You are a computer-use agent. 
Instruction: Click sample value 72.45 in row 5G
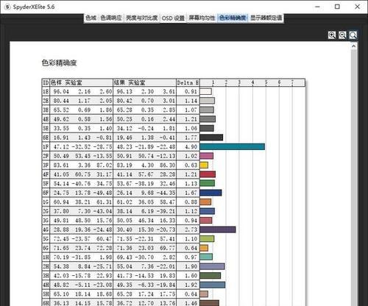[x=61, y=238]
